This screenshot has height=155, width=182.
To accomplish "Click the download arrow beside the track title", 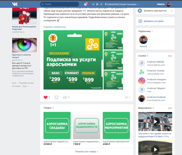I will pos(106,4).
